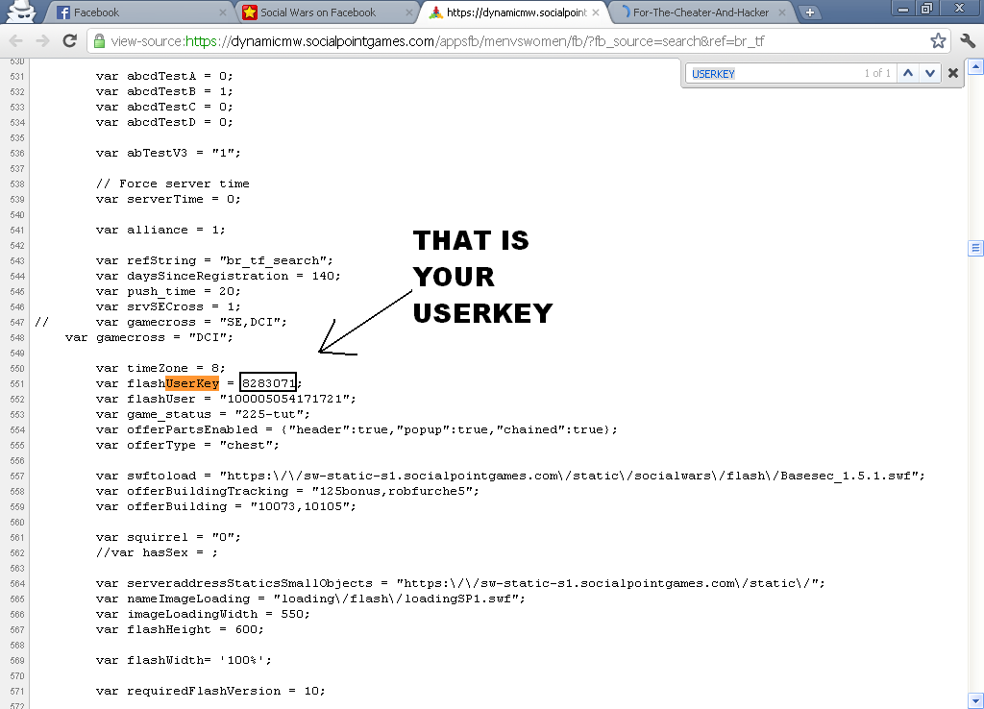Go back to the previous page
Image resolution: width=984 pixels, height=709 pixels.
click(16, 41)
